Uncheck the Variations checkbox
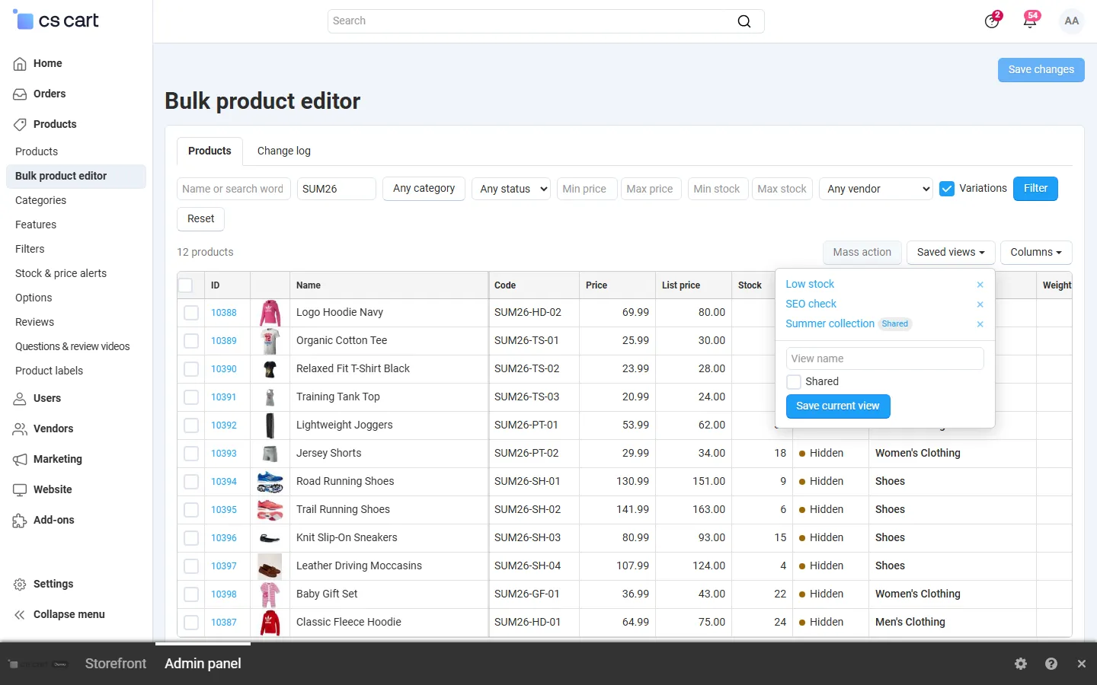Viewport: 1097px width, 685px height. coord(947,189)
